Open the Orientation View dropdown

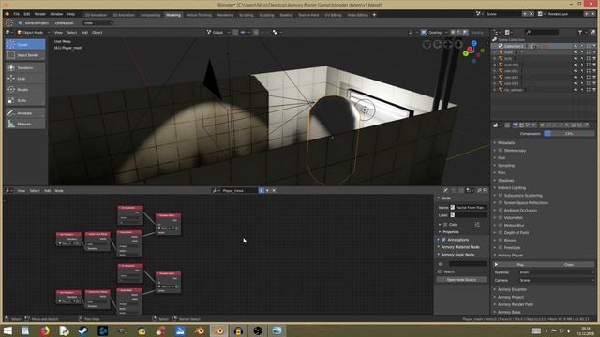point(97,22)
